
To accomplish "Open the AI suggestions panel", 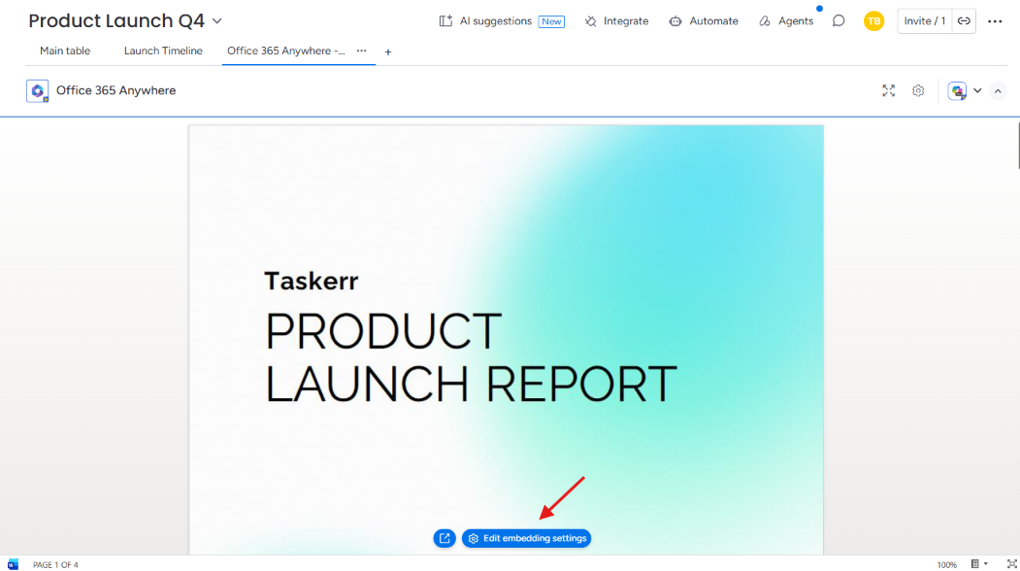I will coord(501,20).
